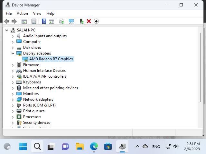Select the Computer label
This screenshot has height=154, width=206.
[x=32, y=42]
